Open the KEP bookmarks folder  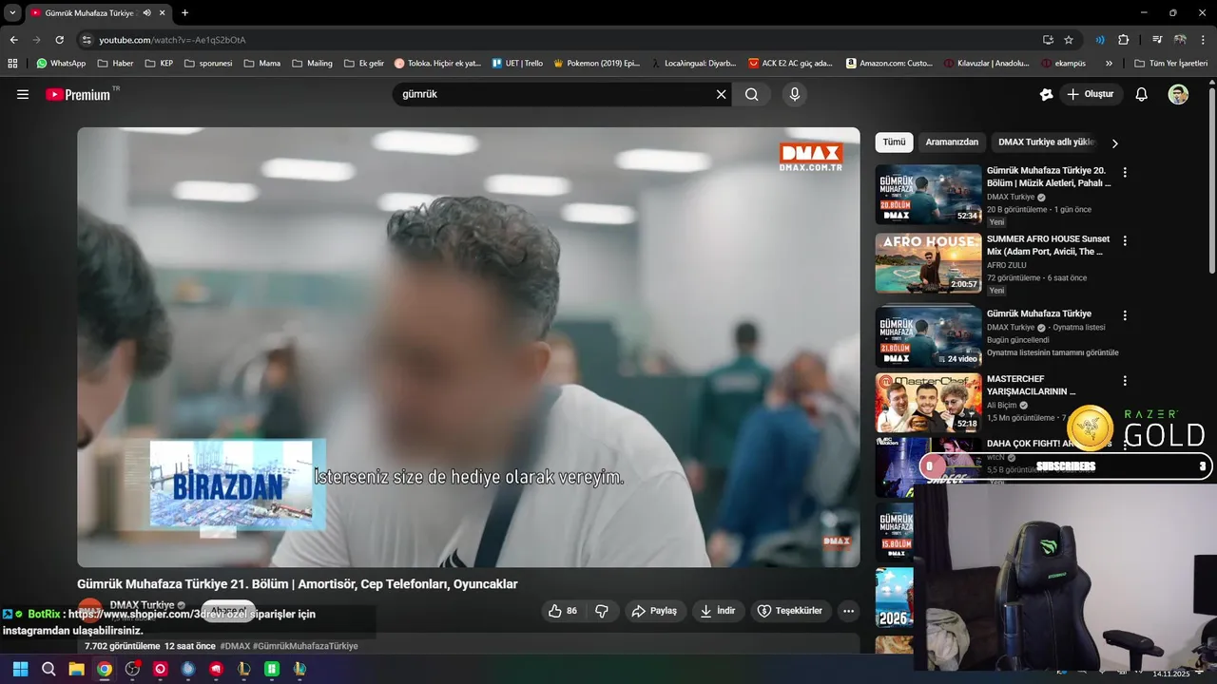point(159,64)
